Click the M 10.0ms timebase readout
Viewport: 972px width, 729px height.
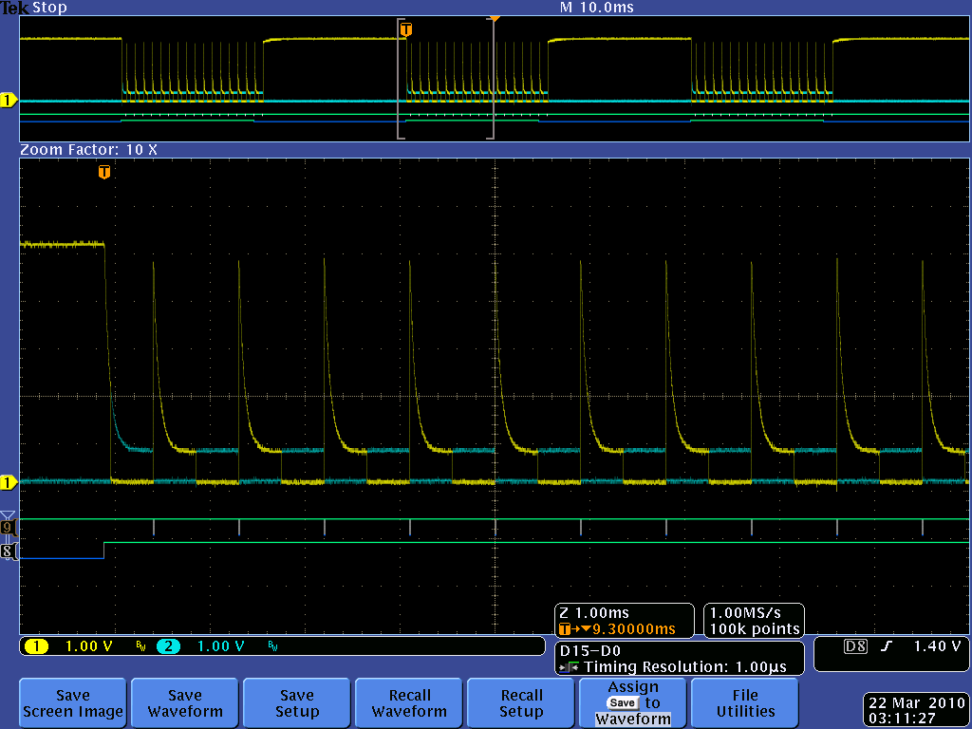click(x=596, y=8)
